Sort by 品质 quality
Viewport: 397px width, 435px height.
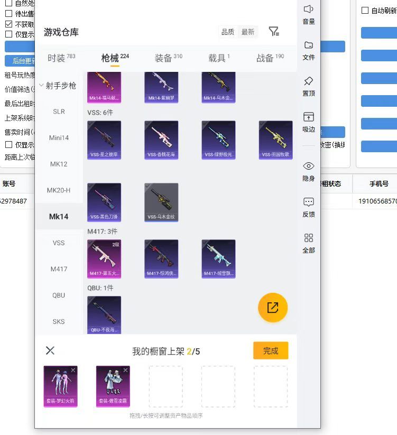(x=228, y=32)
